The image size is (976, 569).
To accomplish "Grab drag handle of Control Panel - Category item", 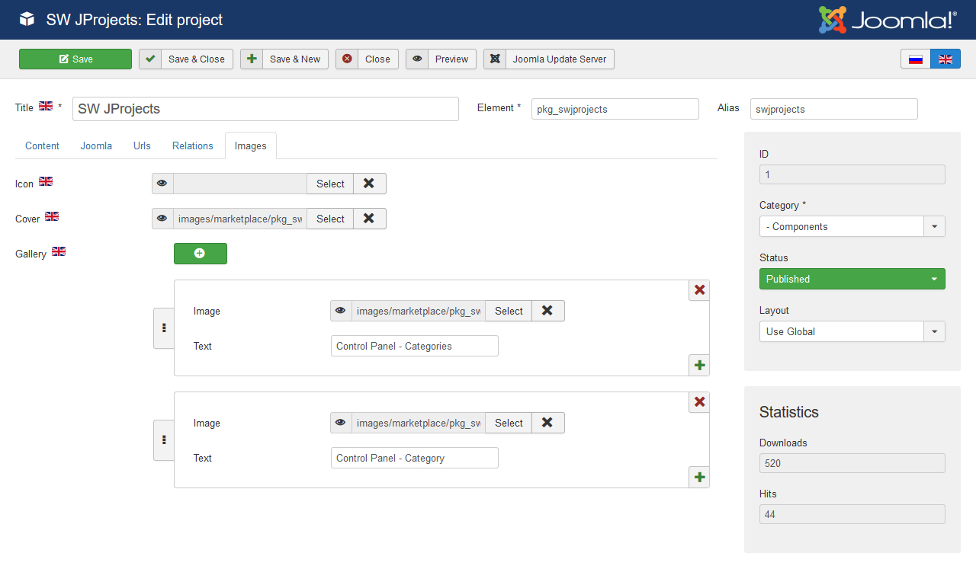I will click(164, 440).
